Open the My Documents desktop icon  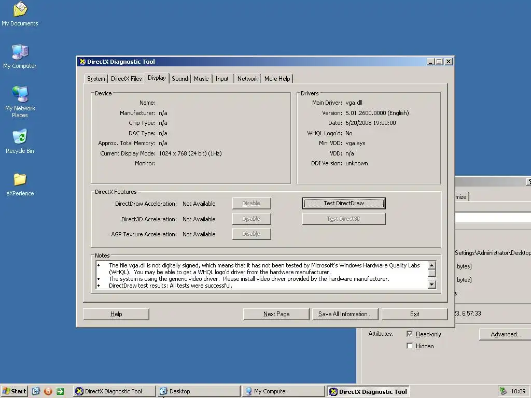20,14
